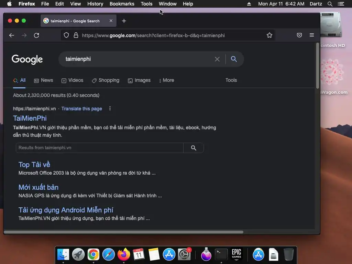Open the Mới xuất bản sitelink
The image size is (352, 264).
[38, 187]
